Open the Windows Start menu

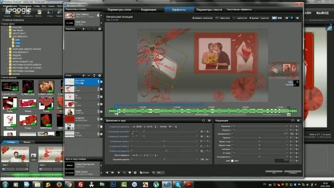click(x=5, y=184)
